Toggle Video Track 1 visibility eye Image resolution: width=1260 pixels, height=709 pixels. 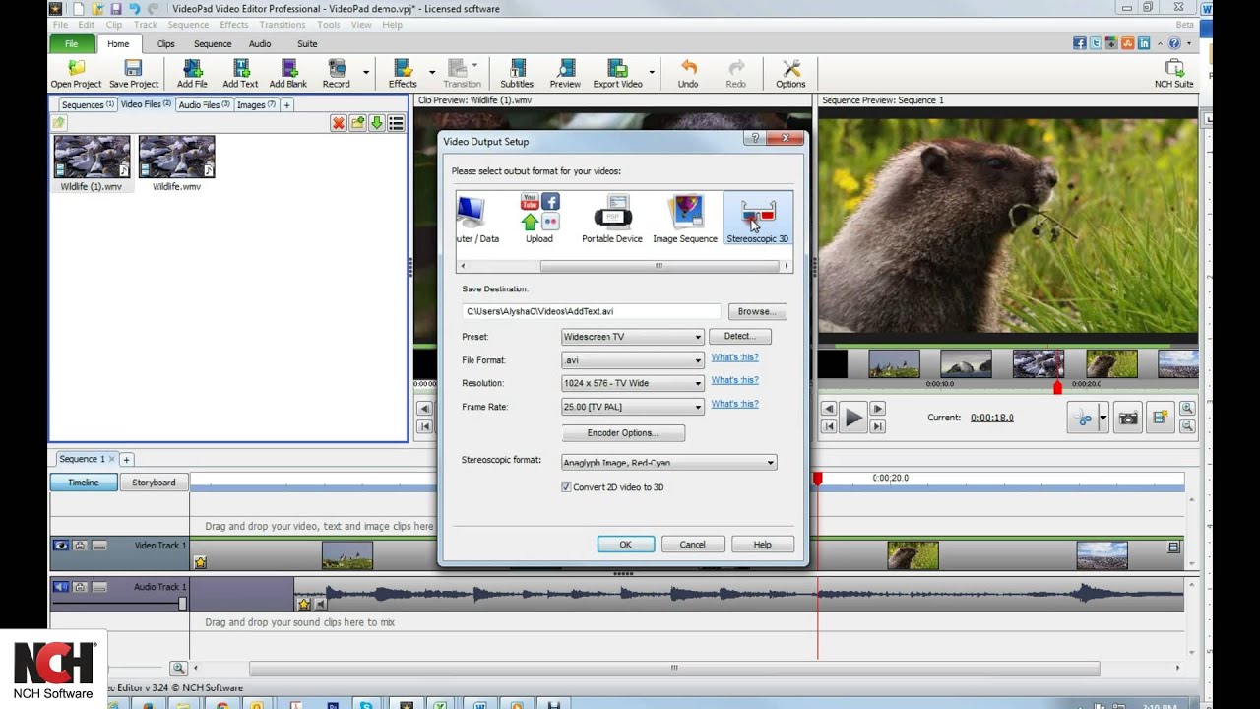pyautogui.click(x=61, y=546)
